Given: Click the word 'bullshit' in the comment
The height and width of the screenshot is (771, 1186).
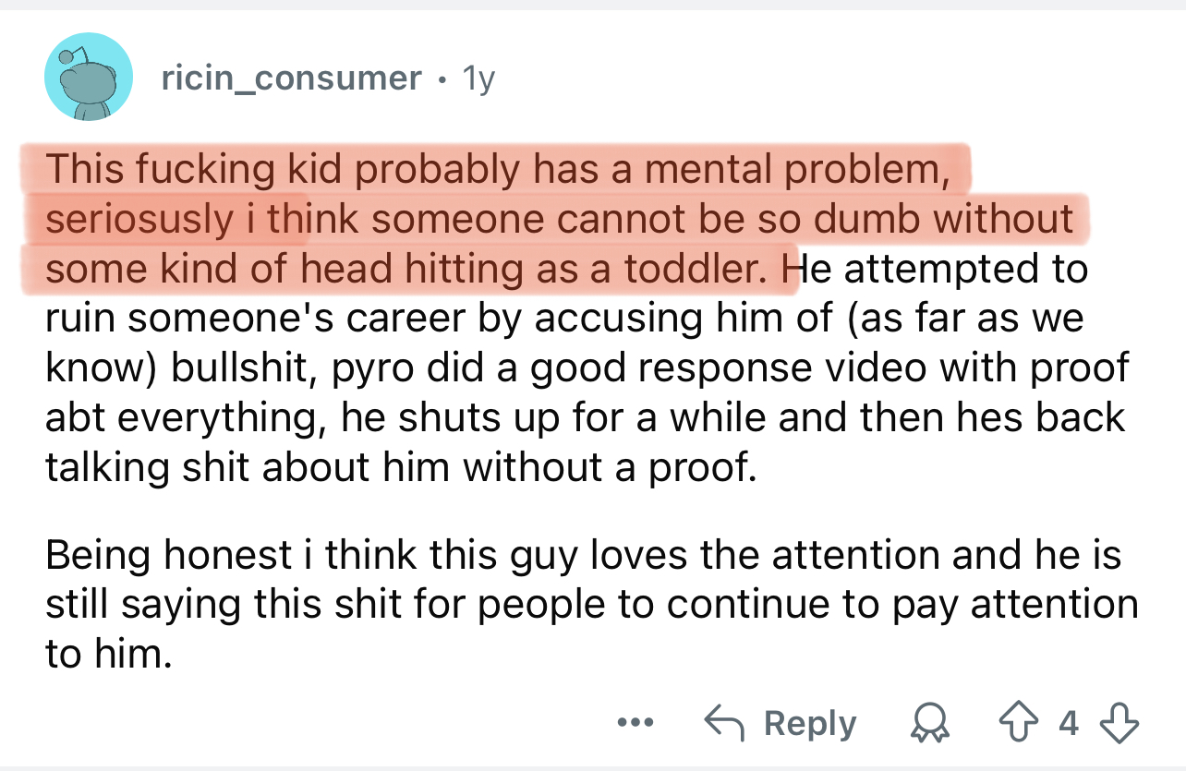Looking at the screenshot, I should 245,367.
